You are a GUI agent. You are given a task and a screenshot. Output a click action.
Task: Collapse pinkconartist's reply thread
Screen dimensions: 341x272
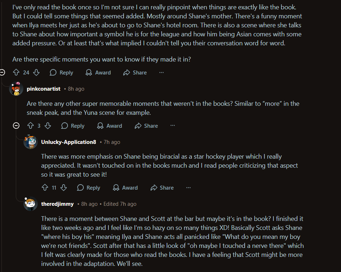(x=16, y=126)
